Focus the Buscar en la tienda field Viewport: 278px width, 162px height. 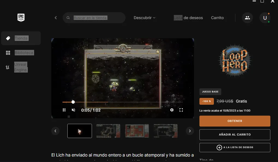pos(94,18)
